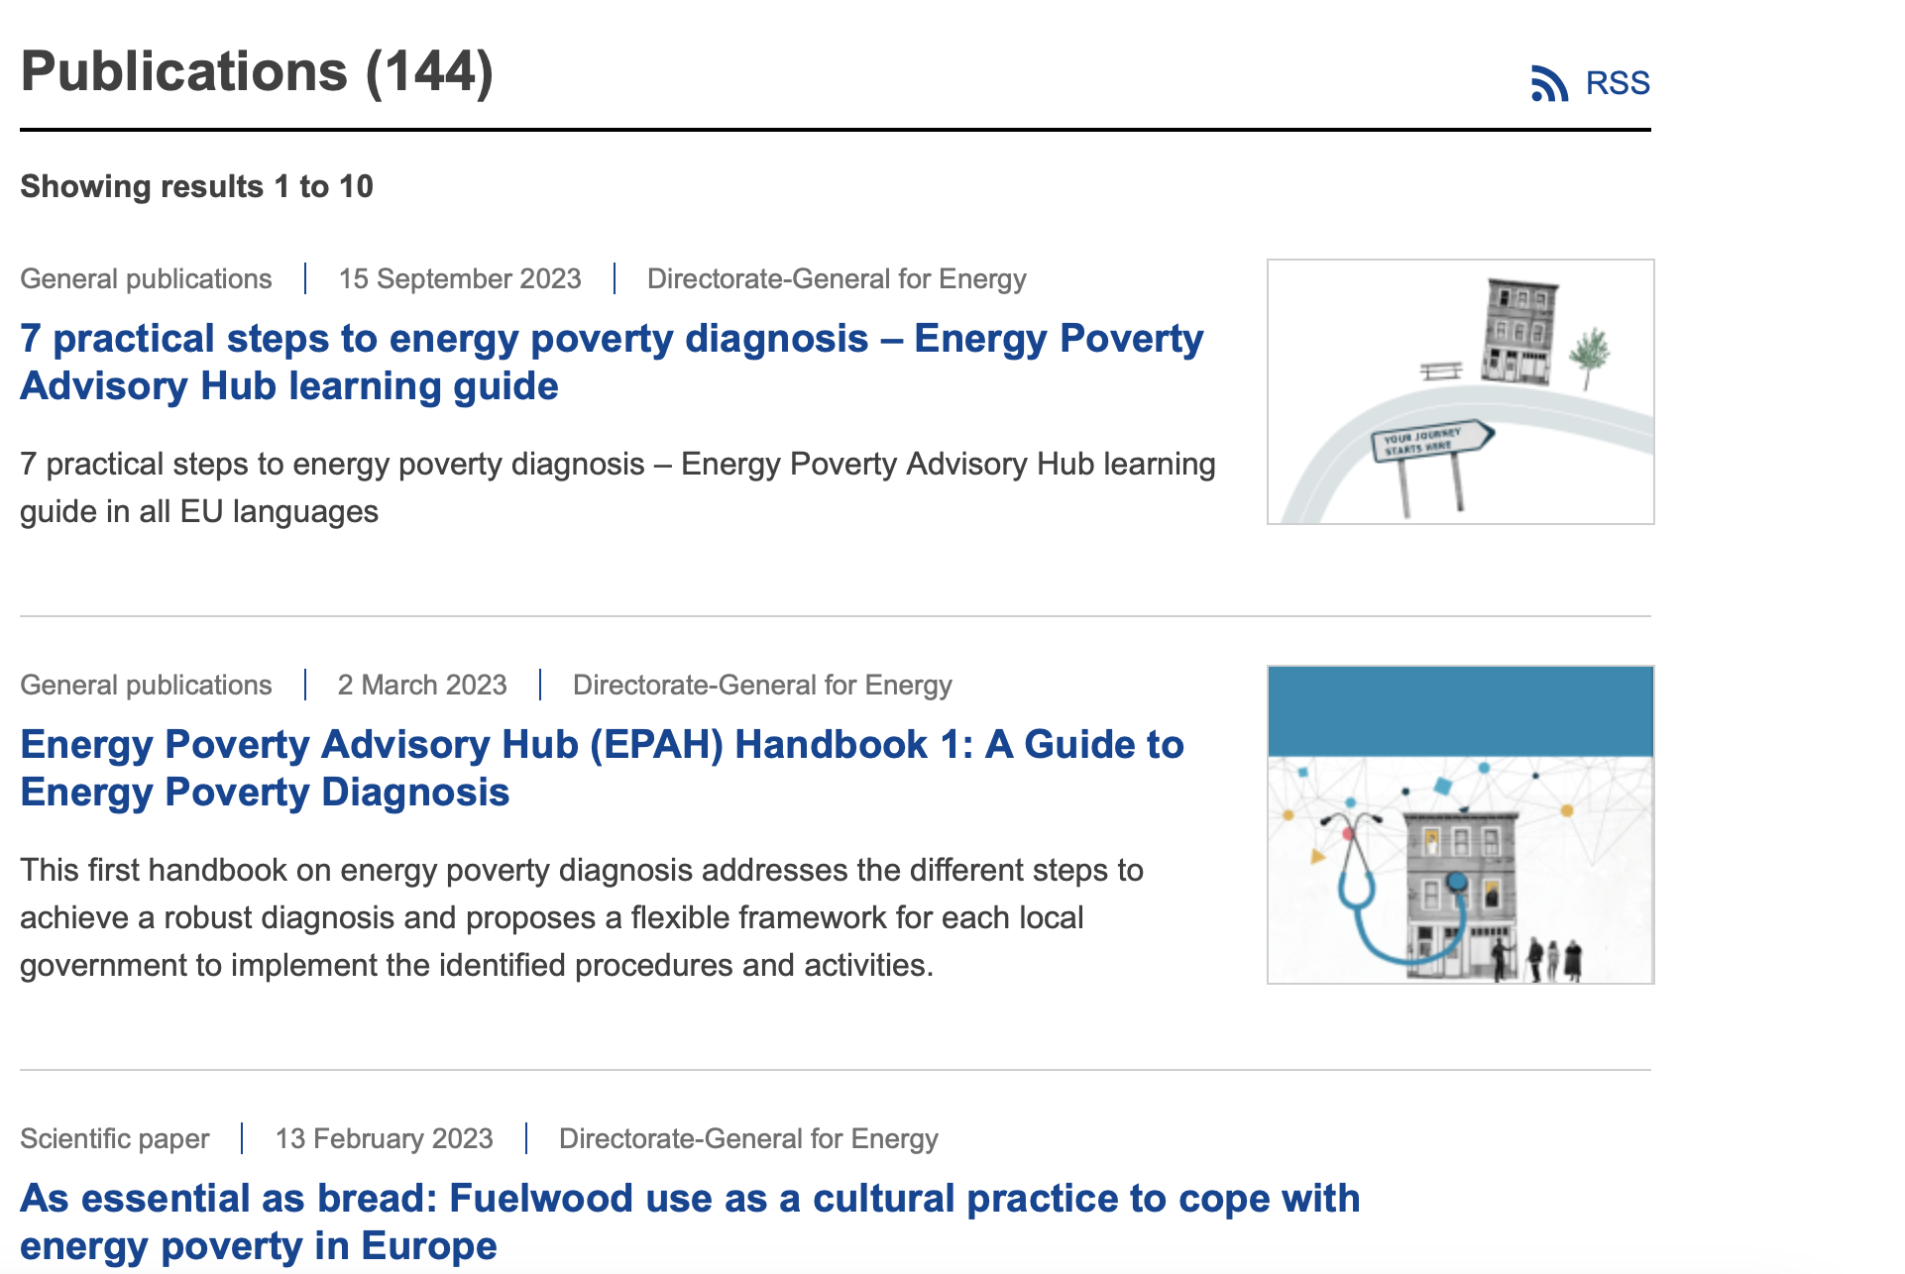The height and width of the screenshot is (1274, 1905).
Task: Click the 2 March 2023 date
Action: pyautogui.click(x=422, y=685)
